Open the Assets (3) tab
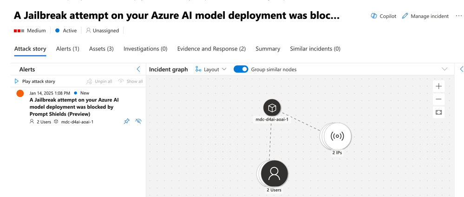This screenshot has width=464, height=197. (x=101, y=49)
